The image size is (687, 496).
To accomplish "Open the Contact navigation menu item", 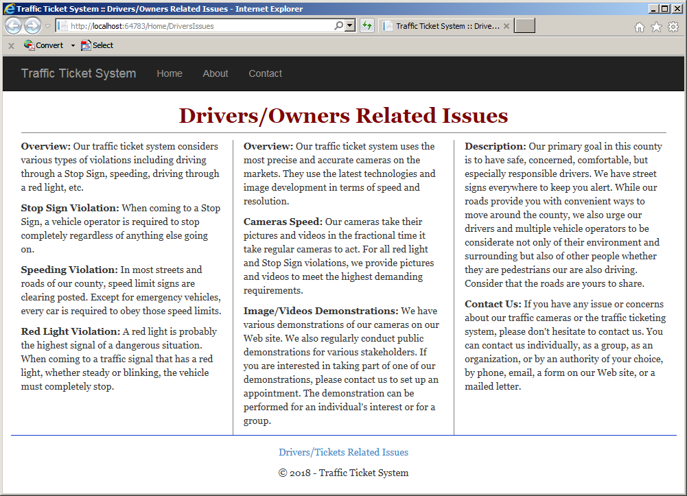I will (265, 73).
